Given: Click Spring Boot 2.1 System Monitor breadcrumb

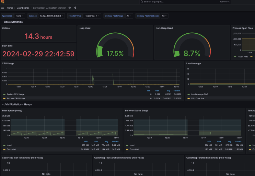Looking at the screenshot, I should 49,8.
